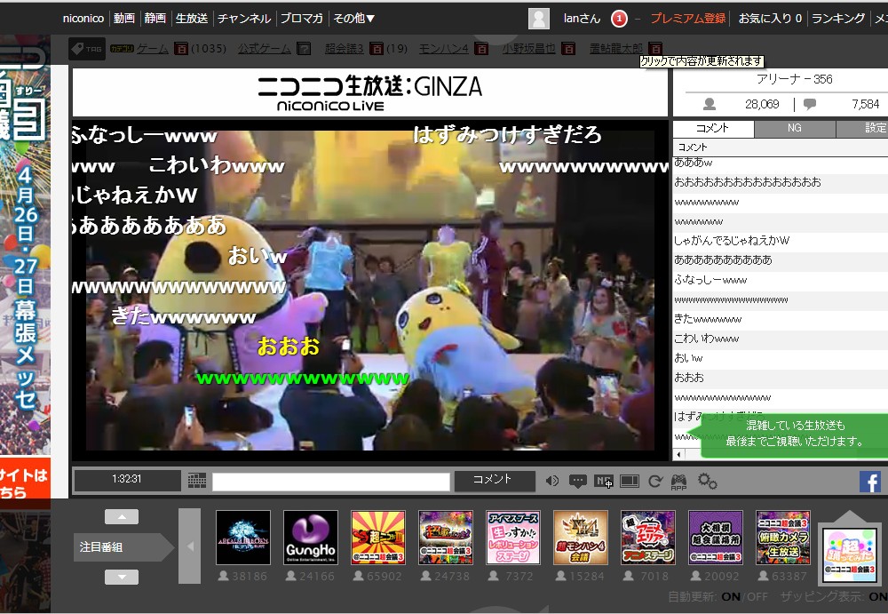Toggle comment display speech bubble icon
This screenshot has width=888, height=614.
pos(578,482)
